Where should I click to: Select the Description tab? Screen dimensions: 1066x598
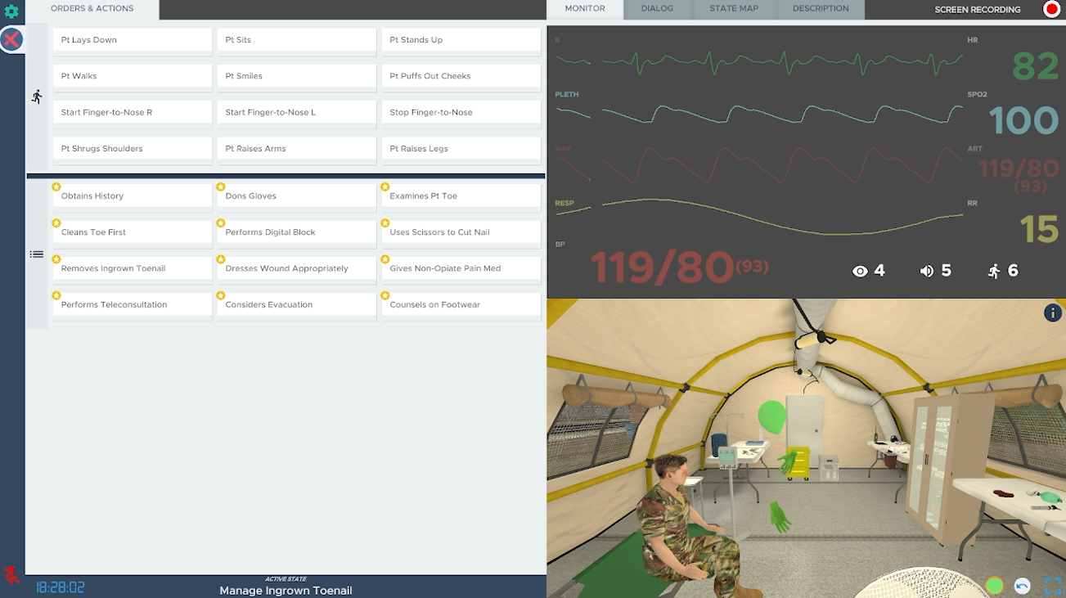[820, 9]
